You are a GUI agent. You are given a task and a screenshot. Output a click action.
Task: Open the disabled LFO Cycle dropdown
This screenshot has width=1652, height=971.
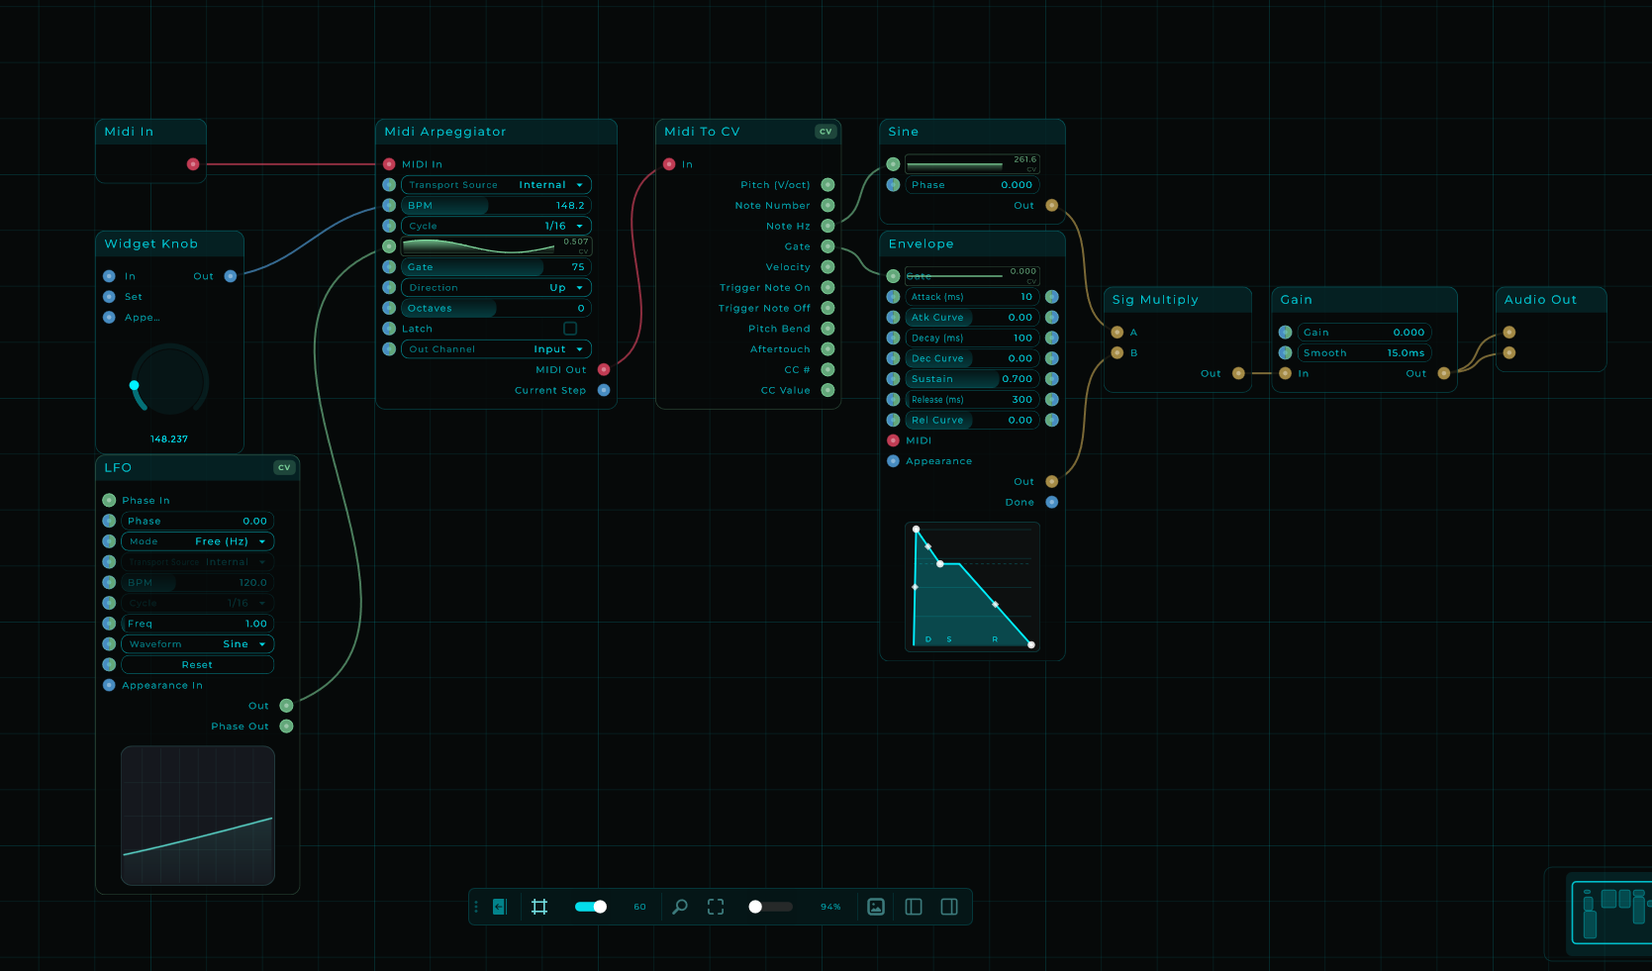coord(197,603)
